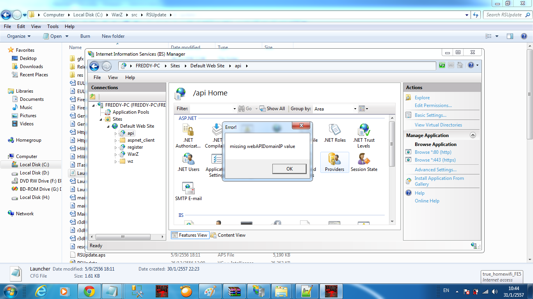Go back in IIS Manager navigation
Viewport: 533px width, 299px height.
[x=94, y=66]
